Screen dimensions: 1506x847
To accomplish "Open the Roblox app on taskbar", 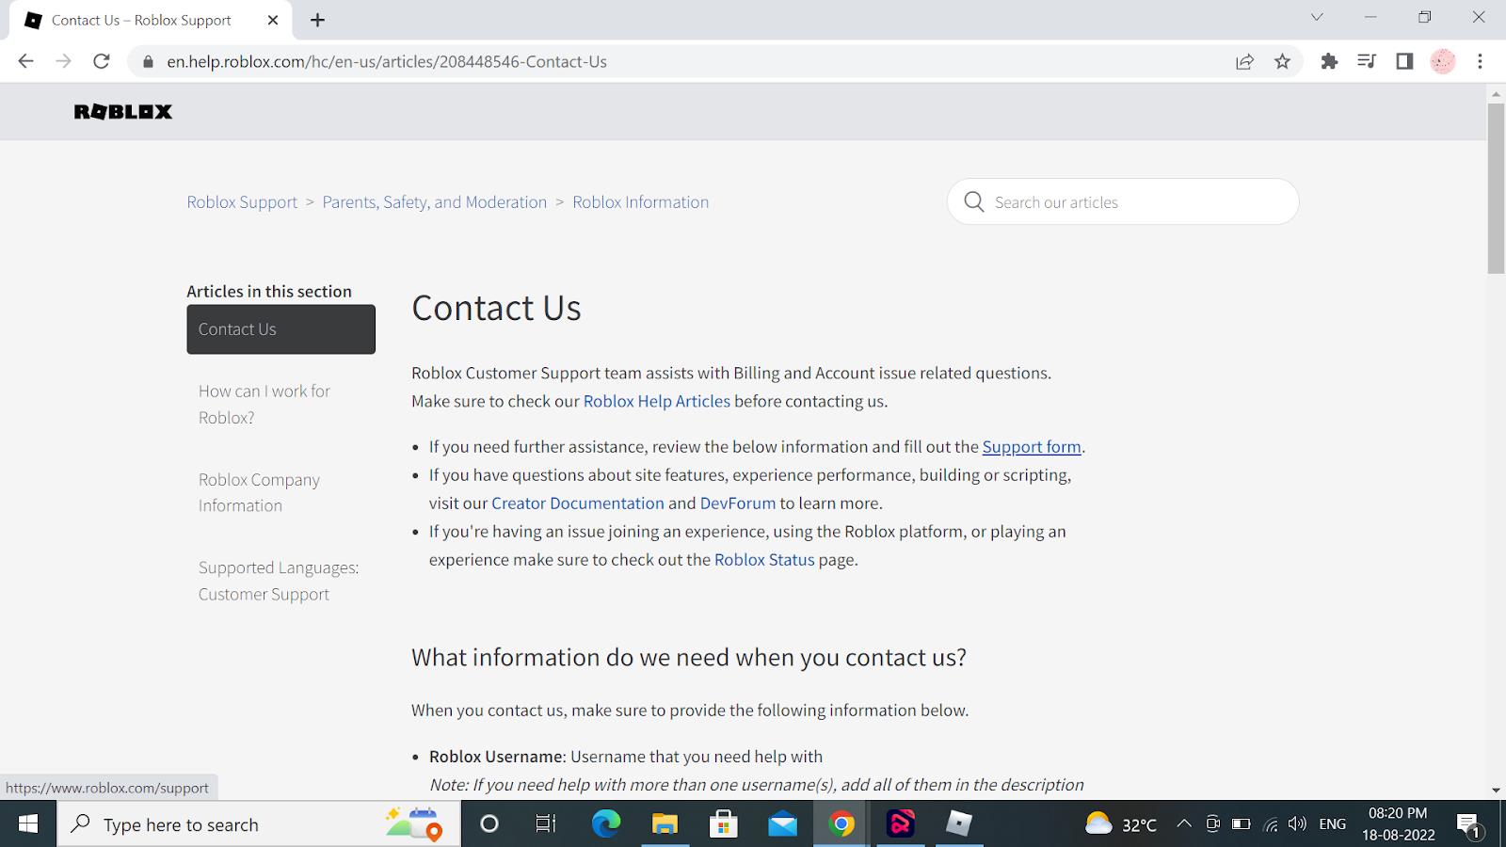I will coord(959,824).
